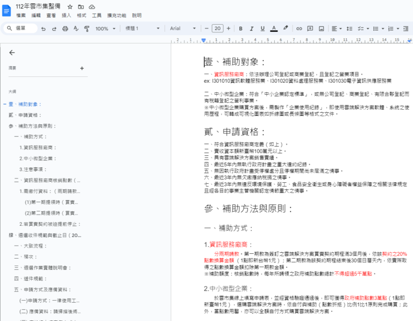The image size is (413, 321).
Task: Click the font size field
Action: 217,28
